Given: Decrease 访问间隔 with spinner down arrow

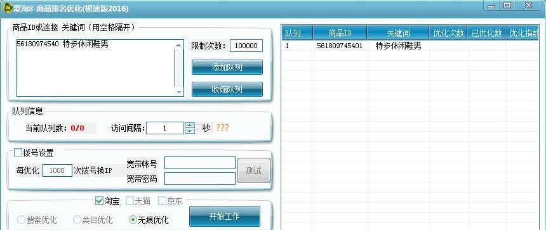Looking at the screenshot, I should tap(189, 131).
